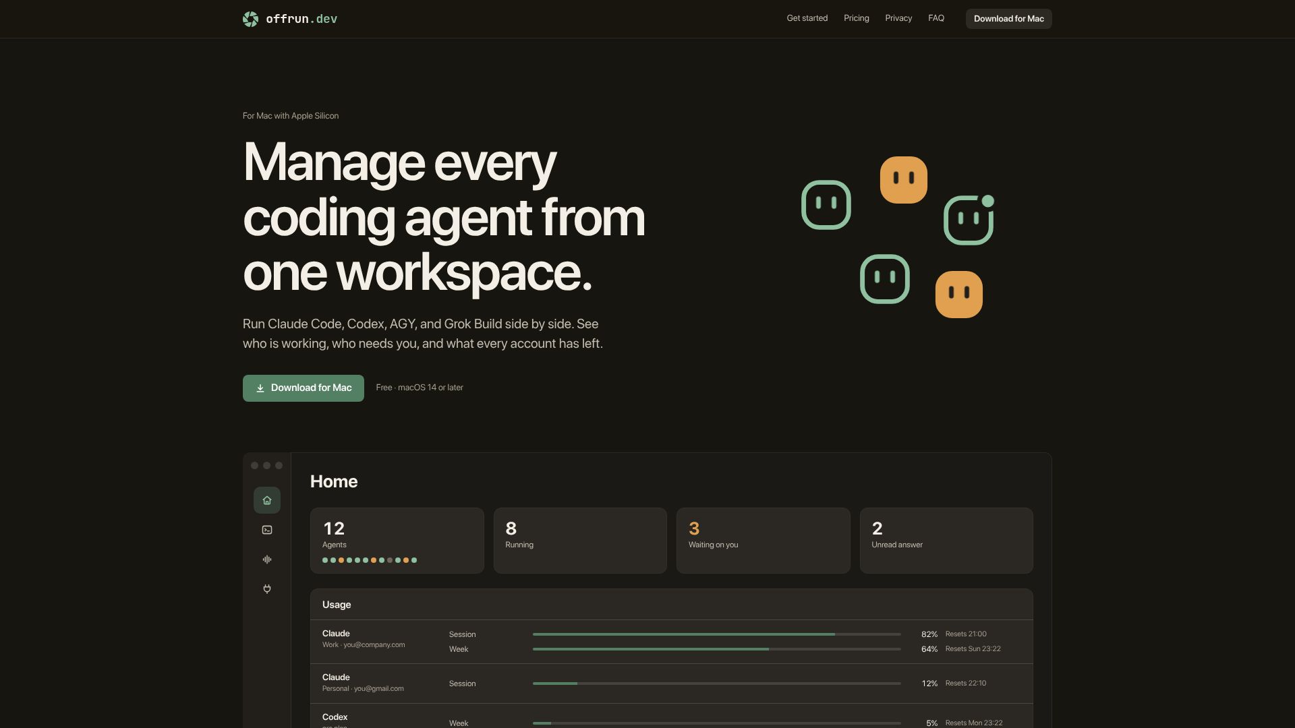Click the Home heading in app window

(x=334, y=481)
